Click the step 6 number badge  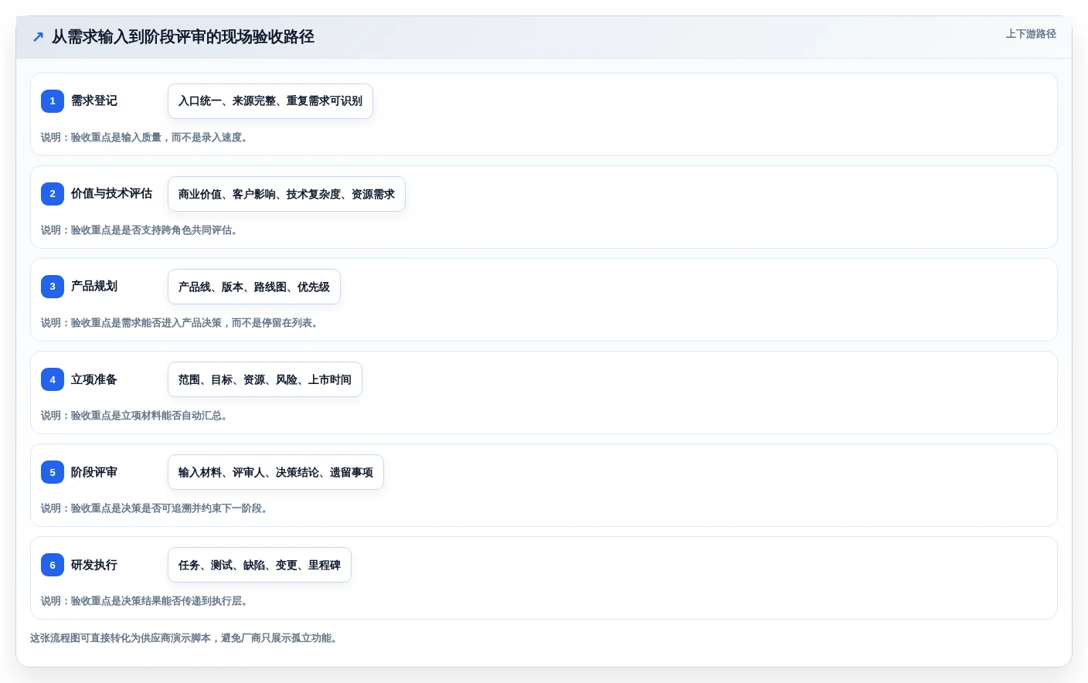tap(53, 565)
